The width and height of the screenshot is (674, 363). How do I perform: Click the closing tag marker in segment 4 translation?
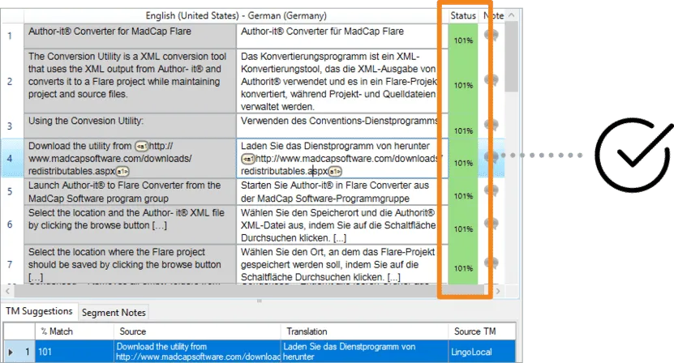coord(335,172)
